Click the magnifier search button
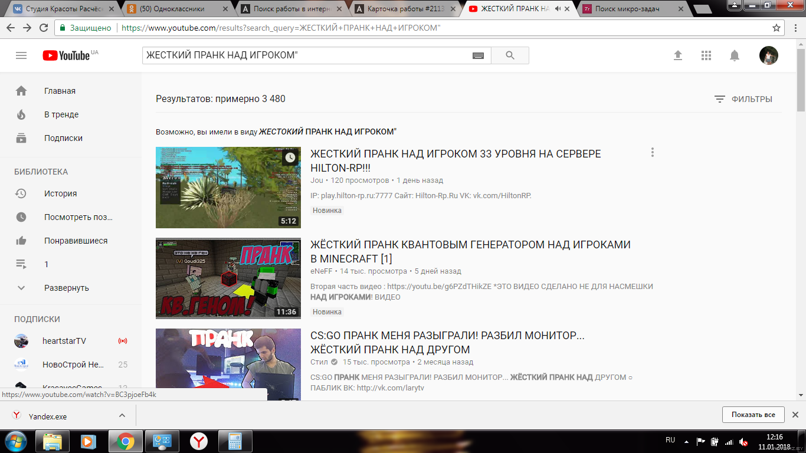This screenshot has width=806, height=453. pyautogui.click(x=510, y=55)
